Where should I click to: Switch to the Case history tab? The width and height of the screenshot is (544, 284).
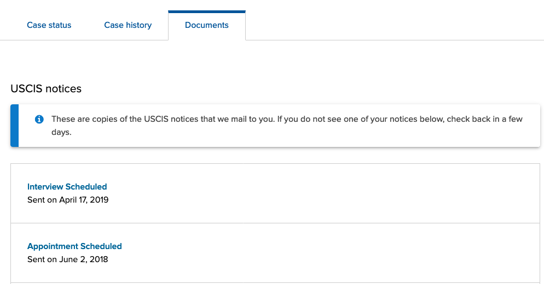click(x=128, y=25)
